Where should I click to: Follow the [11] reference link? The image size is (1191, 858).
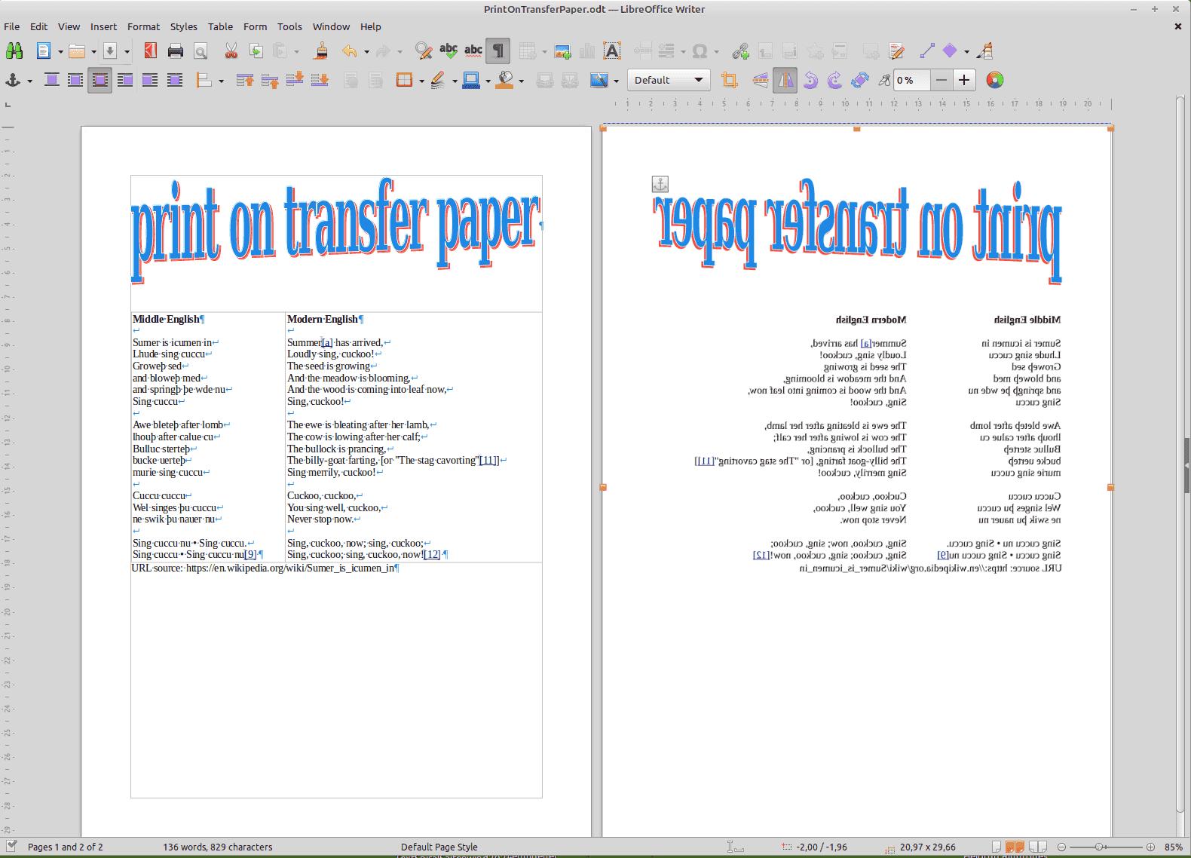[x=488, y=460]
